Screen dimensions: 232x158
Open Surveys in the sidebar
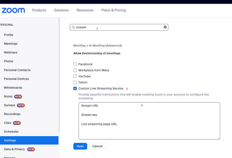coord(9,105)
